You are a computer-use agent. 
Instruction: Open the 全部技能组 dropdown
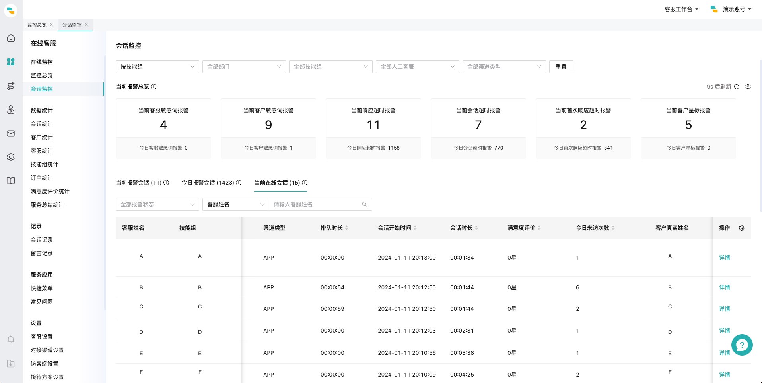tap(331, 67)
